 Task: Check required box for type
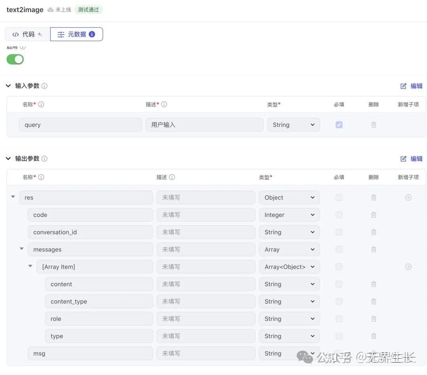(339, 336)
